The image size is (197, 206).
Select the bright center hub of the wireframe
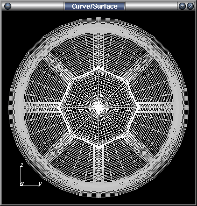coord(99,108)
